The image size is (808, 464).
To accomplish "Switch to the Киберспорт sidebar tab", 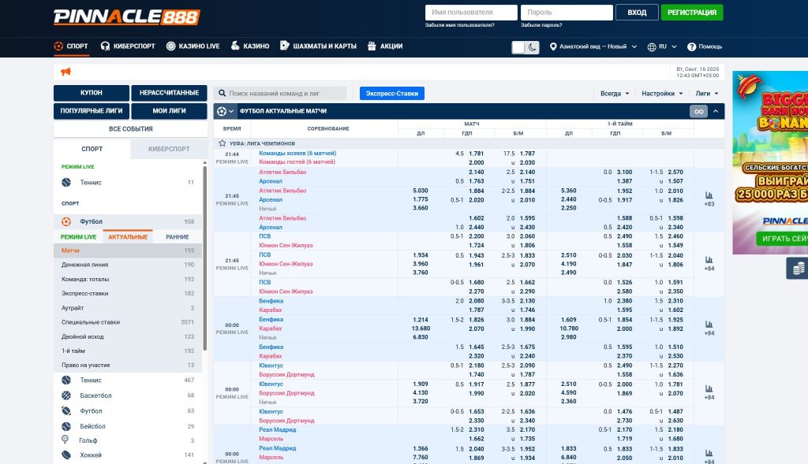I will 169,148.
